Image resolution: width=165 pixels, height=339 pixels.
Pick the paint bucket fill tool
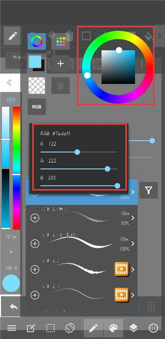click(149, 36)
